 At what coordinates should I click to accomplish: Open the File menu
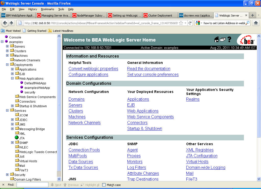(4, 9)
